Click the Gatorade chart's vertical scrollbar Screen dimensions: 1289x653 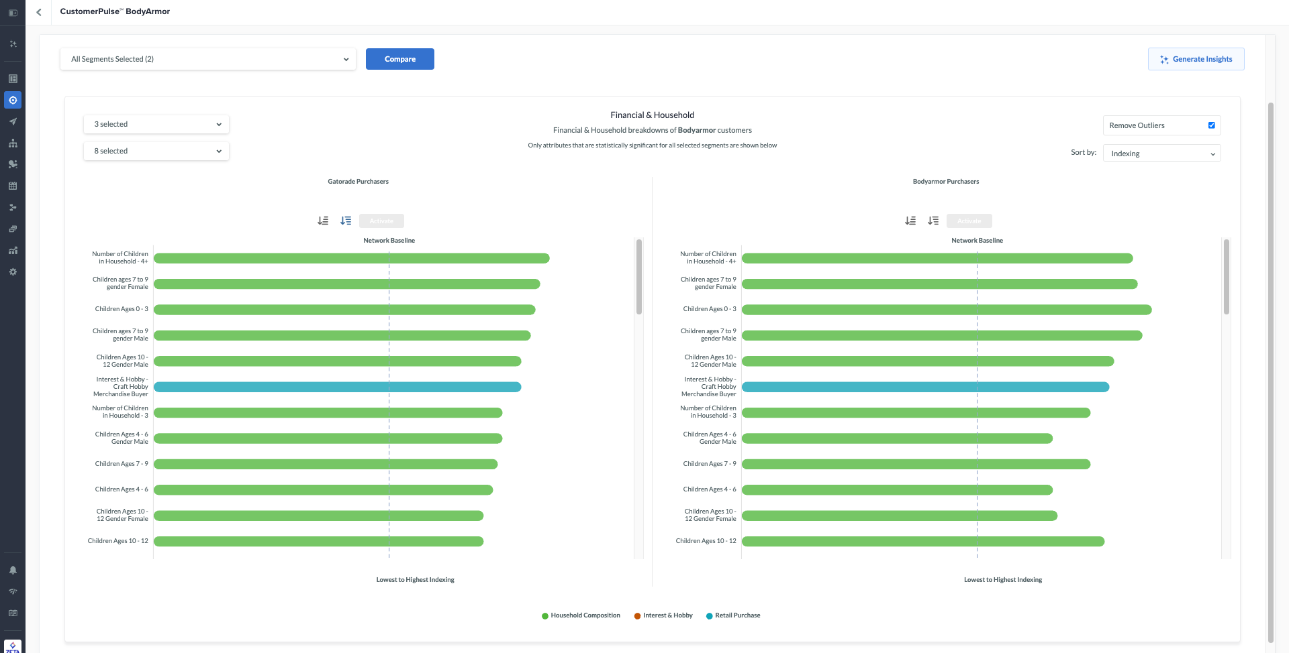tap(639, 276)
